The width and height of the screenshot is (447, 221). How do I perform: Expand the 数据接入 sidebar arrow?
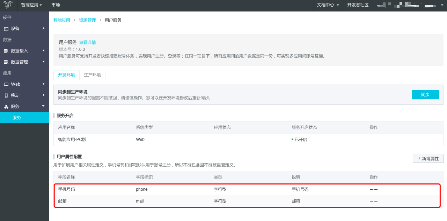click(44, 50)
